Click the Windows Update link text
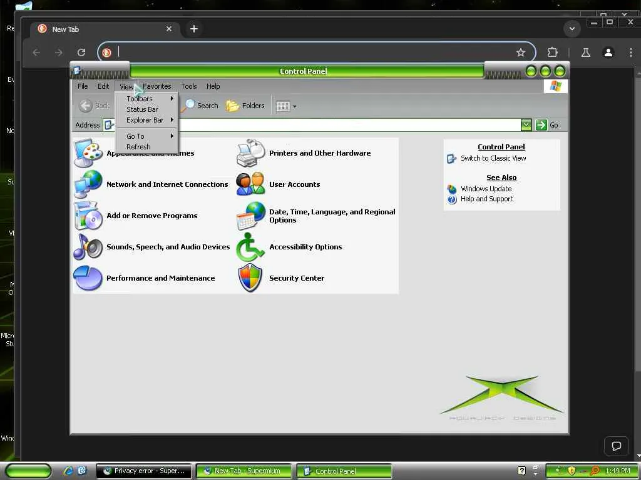 pyautogui.click(x=486, y=189)
